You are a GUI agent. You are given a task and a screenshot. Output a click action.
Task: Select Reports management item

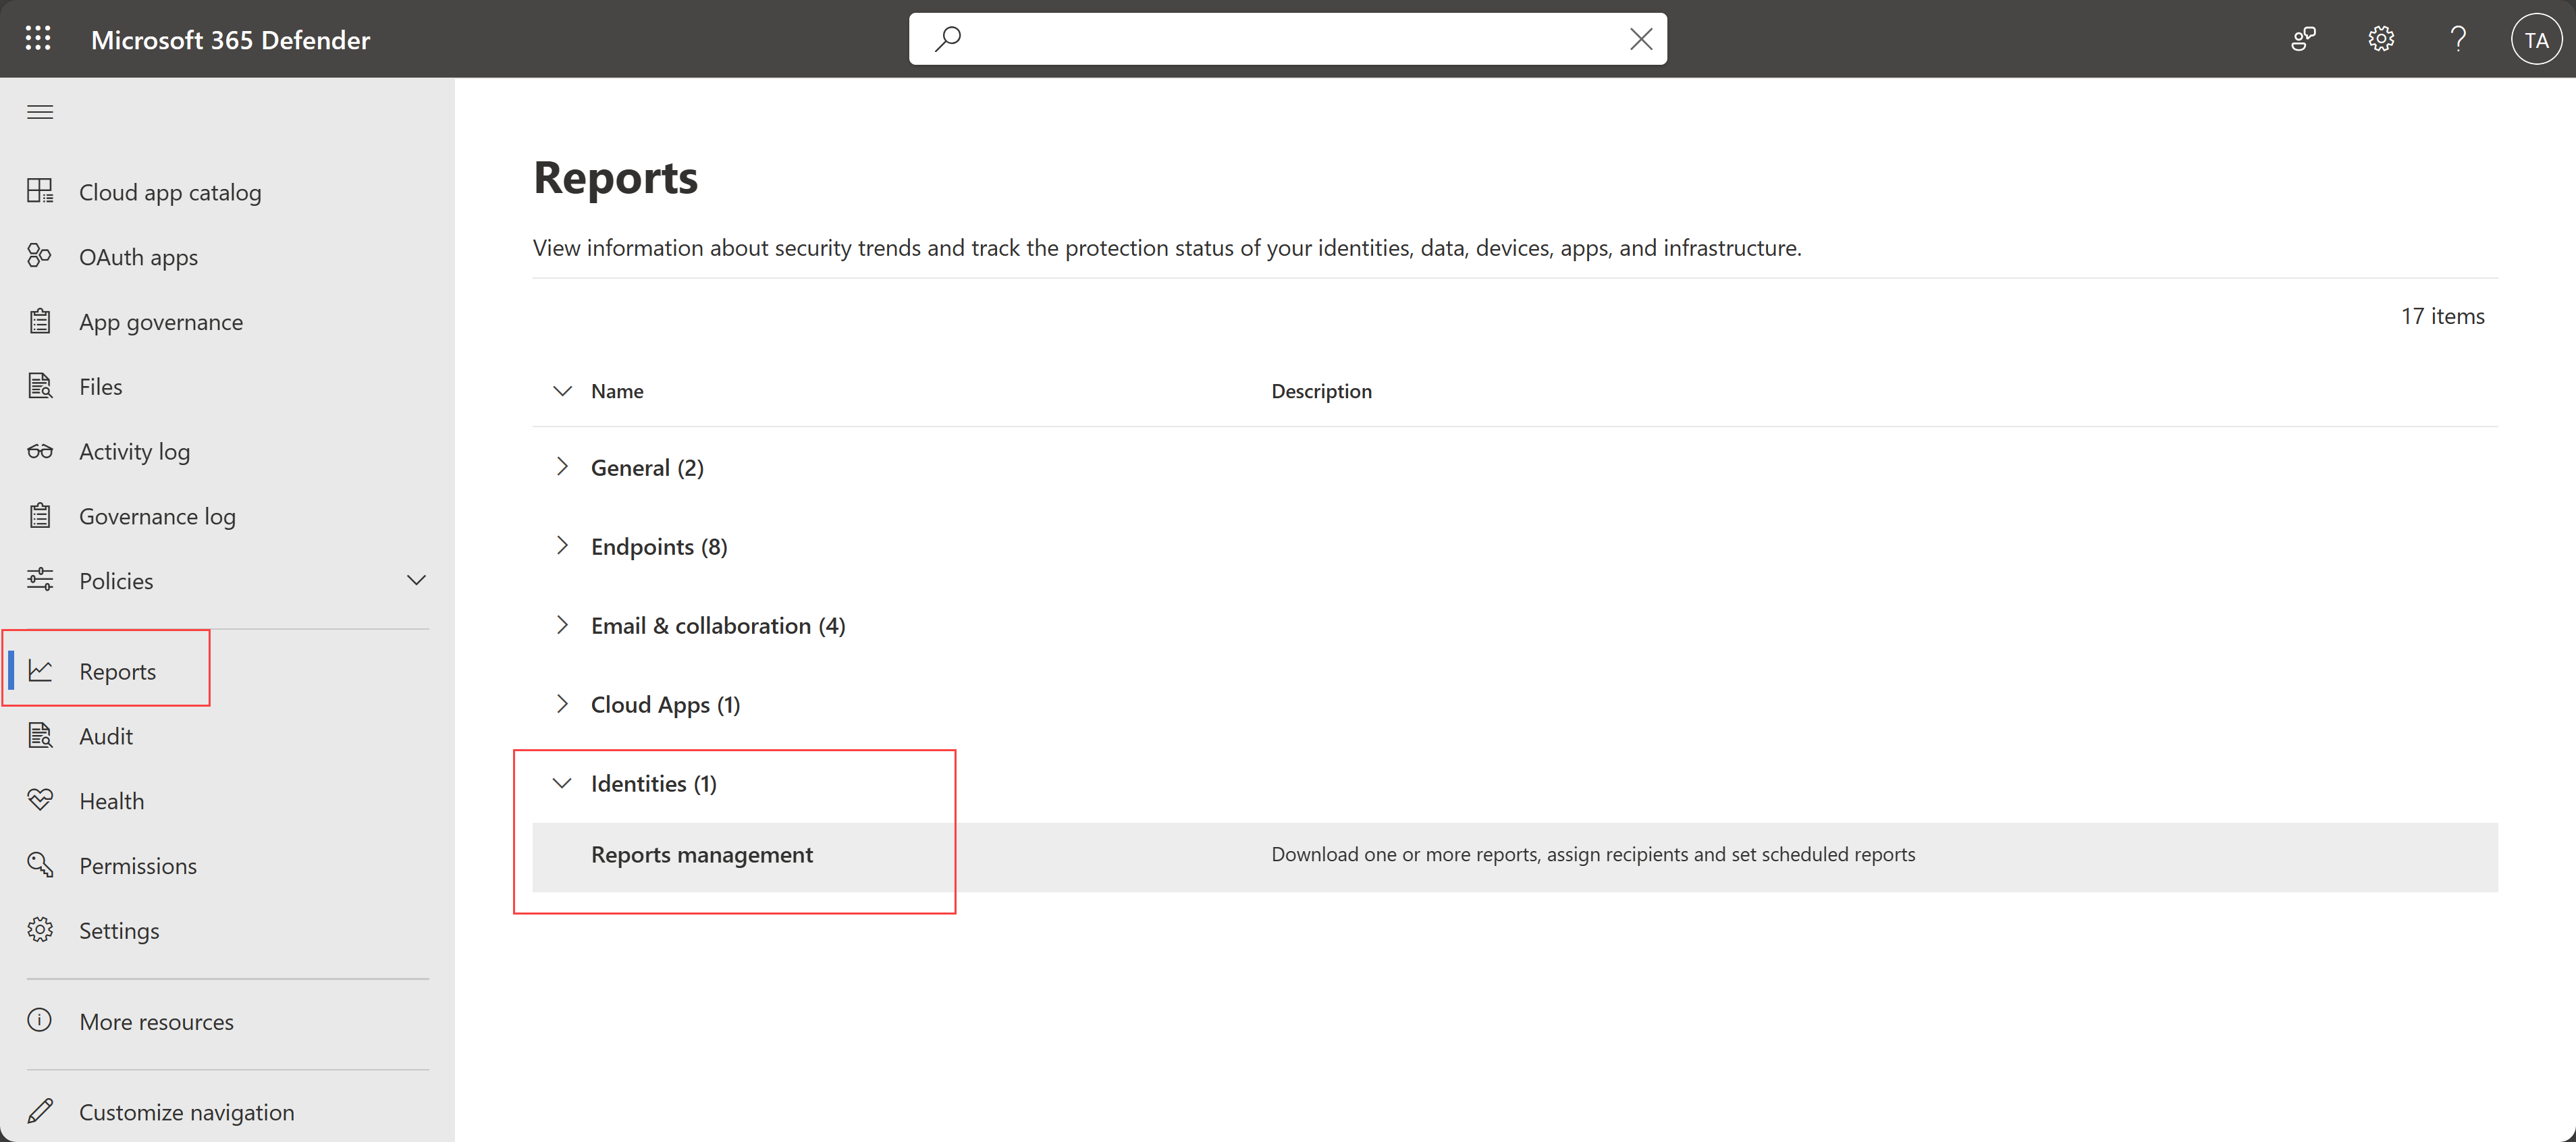coord(703,853)
